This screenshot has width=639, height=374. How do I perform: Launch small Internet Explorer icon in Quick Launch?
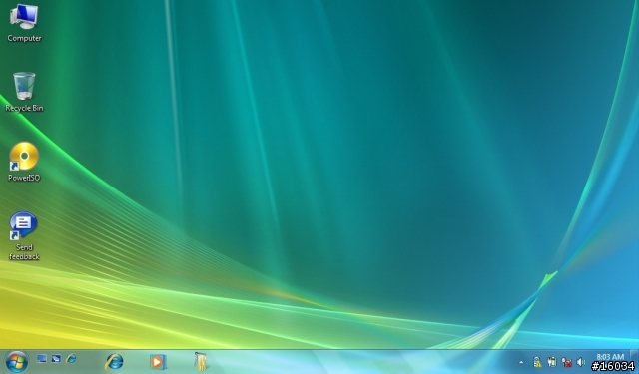click(x=71, y=358)
